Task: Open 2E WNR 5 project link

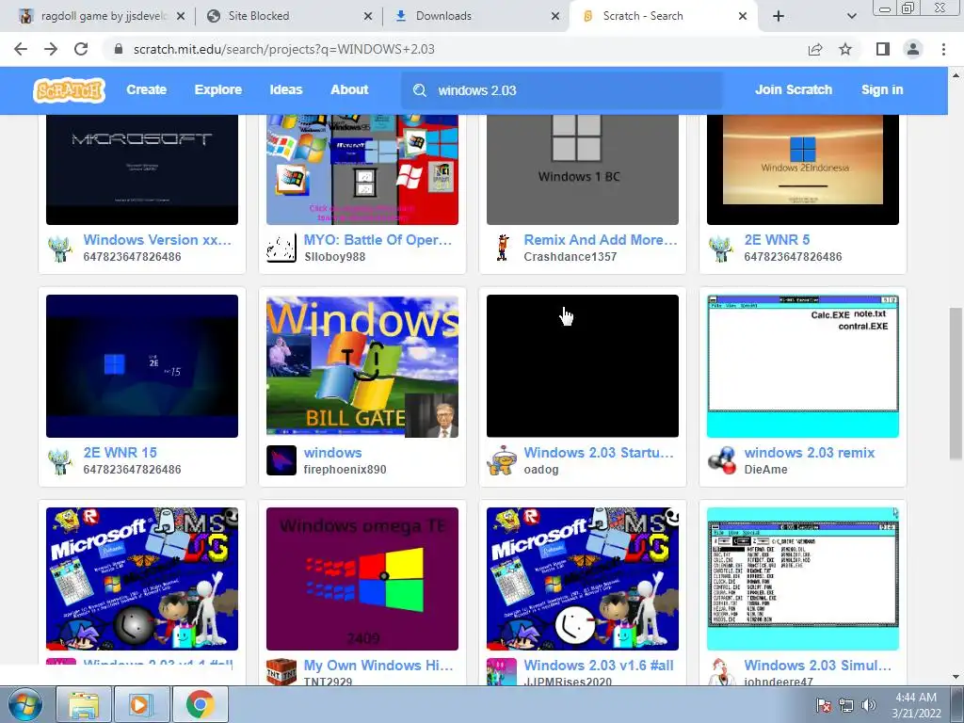Action: [777, 240]
